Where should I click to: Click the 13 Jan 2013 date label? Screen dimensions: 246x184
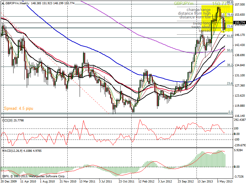(x=205, y=182)
